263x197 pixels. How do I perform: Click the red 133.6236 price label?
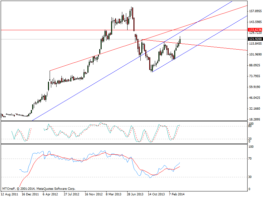(255, 30)
